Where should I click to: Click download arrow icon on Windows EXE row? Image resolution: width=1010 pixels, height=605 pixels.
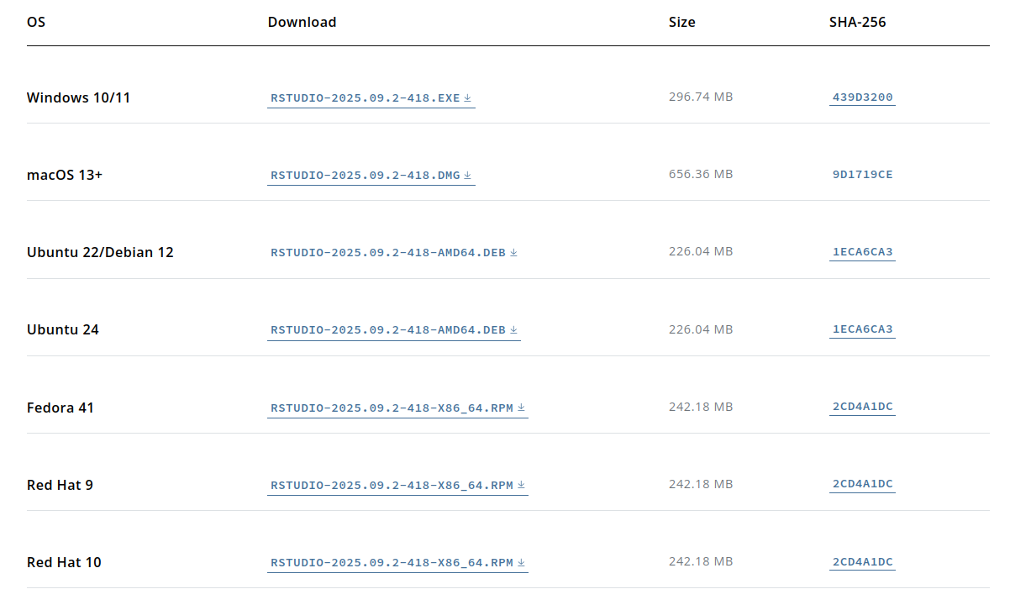click(x=468, y=98)
